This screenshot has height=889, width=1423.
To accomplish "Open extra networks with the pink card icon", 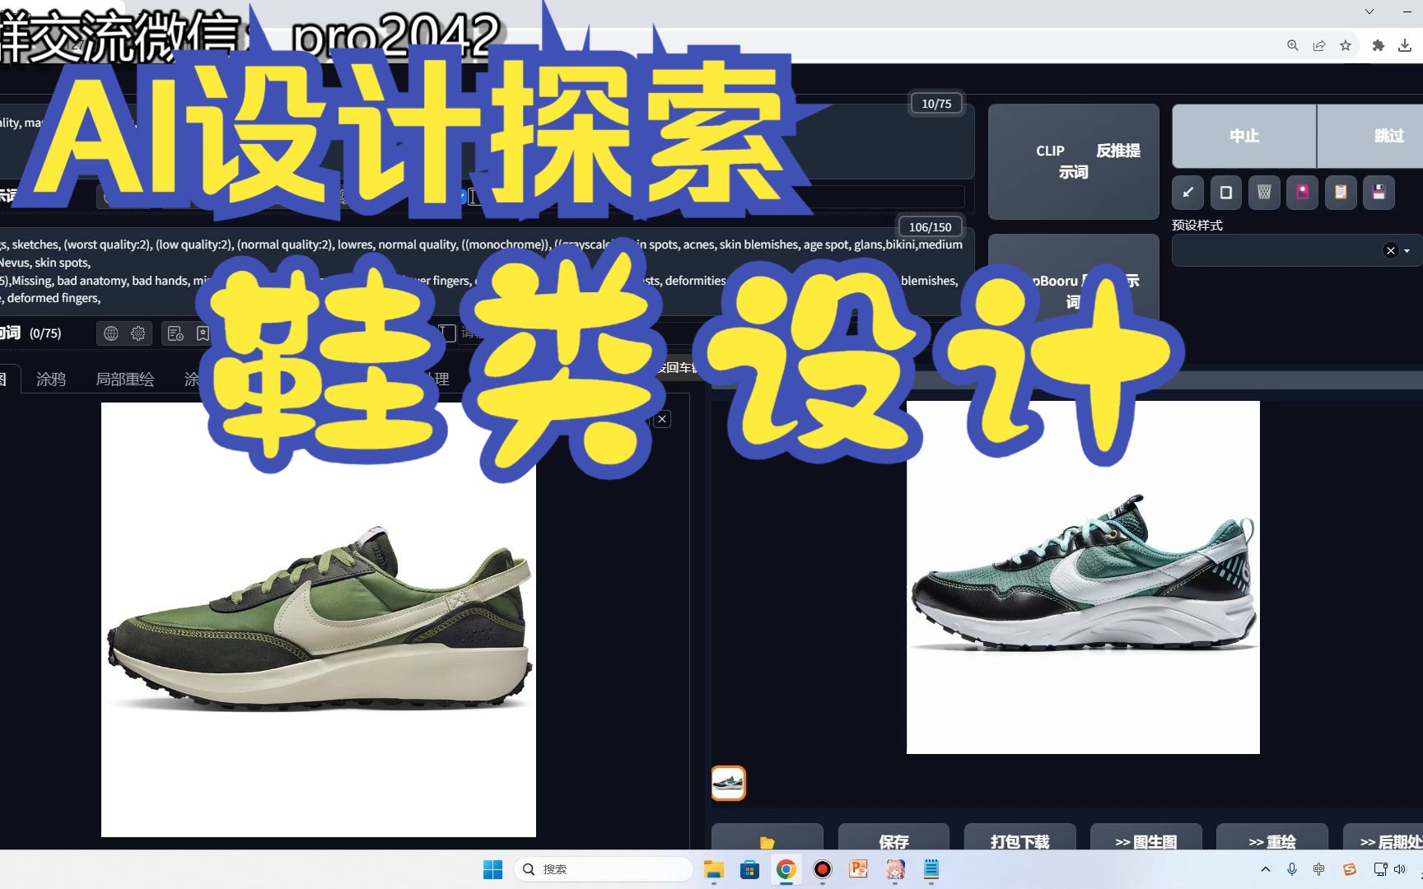I will point(1302,193).
